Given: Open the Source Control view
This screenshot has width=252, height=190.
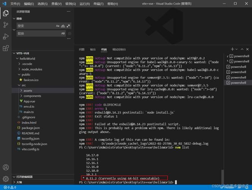Looking at the screenshot, I should tap(6, 25).
